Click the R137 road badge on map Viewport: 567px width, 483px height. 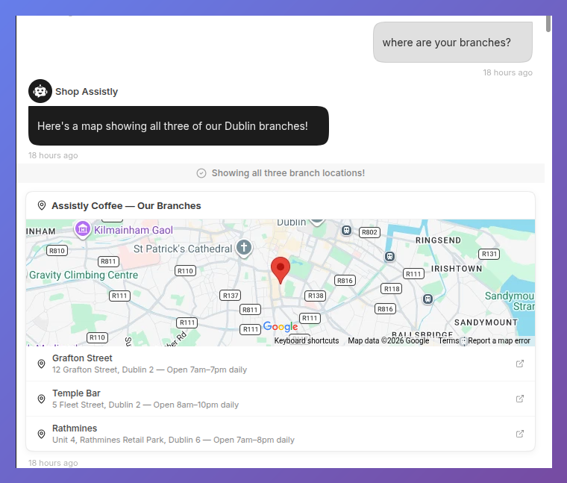pos(231,296)
